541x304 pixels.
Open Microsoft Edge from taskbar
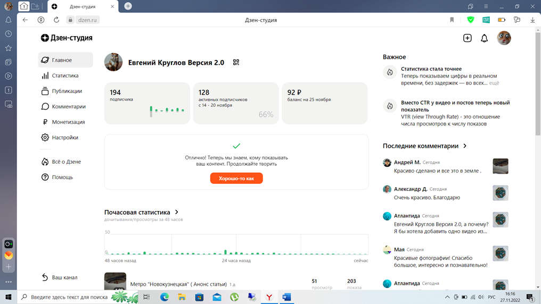[164, 297]
